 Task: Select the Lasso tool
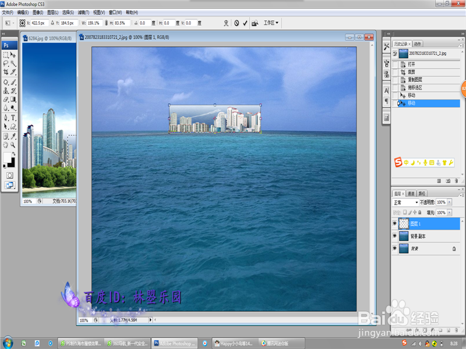point(6,63)
